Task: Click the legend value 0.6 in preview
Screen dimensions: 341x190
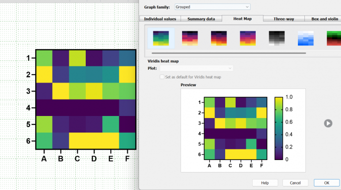Action: [289, 122]
